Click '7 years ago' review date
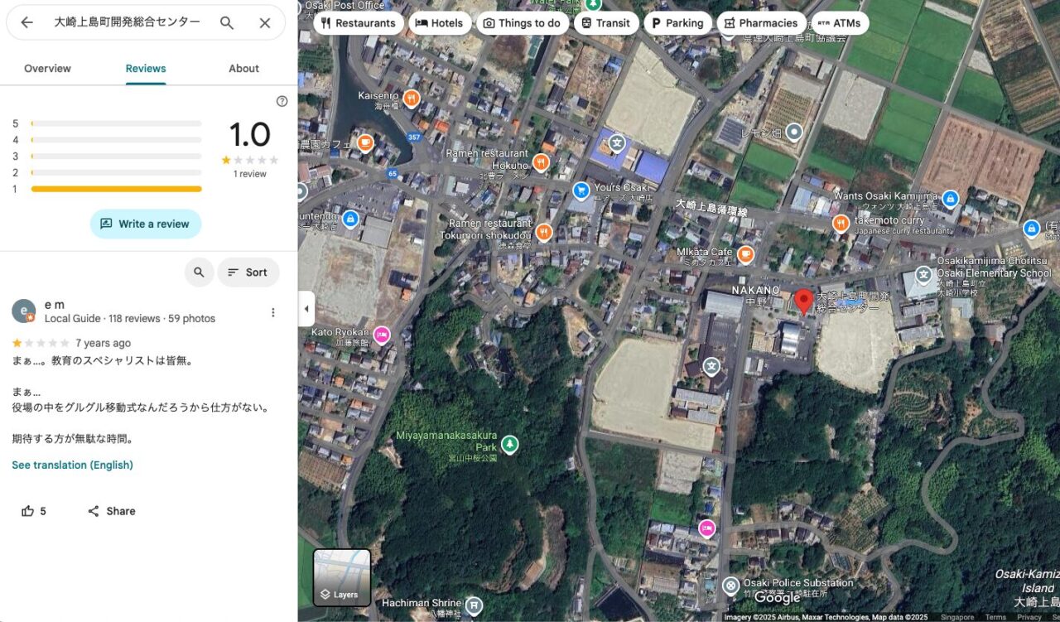Screen dimensions: 1060x622 103,343
